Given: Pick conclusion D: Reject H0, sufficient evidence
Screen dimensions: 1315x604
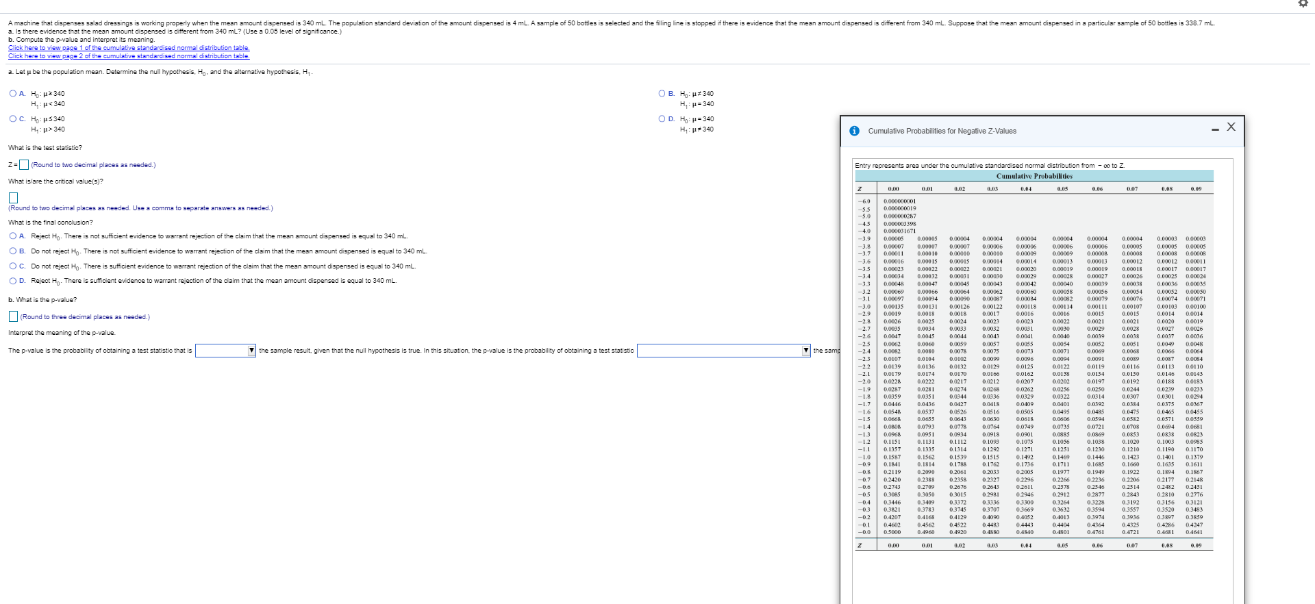Looking at the screenshot, I should (13, 281).
